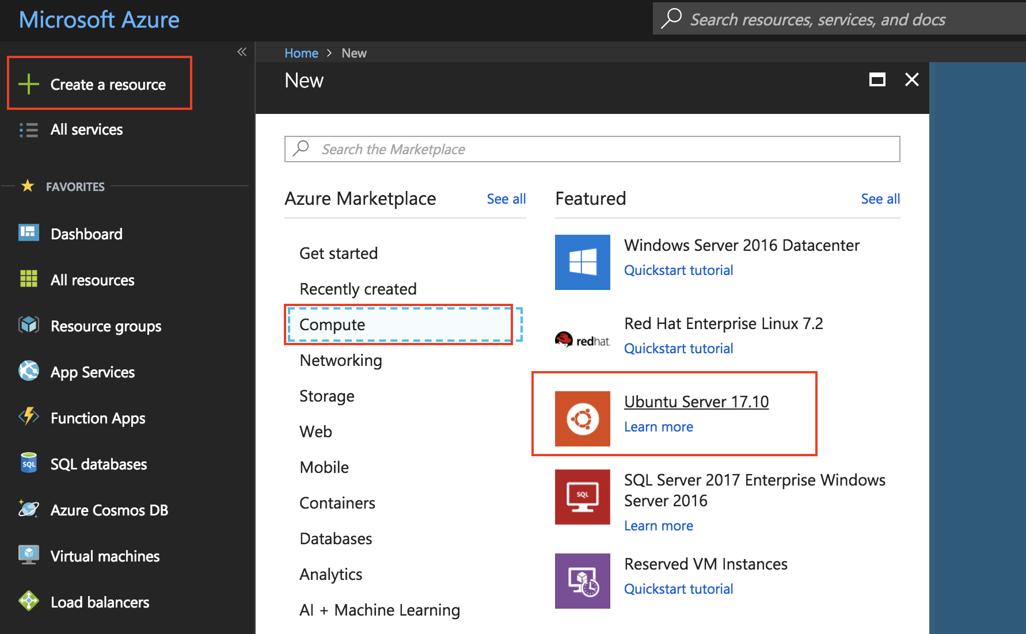The height and width of the screenshot is (634, 1026).
Task: Open Quickstart tutorial under Windows Server 2016
Action: 678,270
